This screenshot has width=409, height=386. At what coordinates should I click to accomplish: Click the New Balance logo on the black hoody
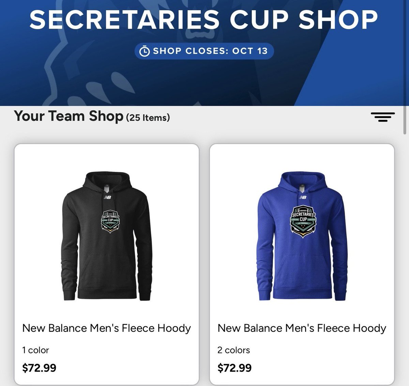click(108, 197)
